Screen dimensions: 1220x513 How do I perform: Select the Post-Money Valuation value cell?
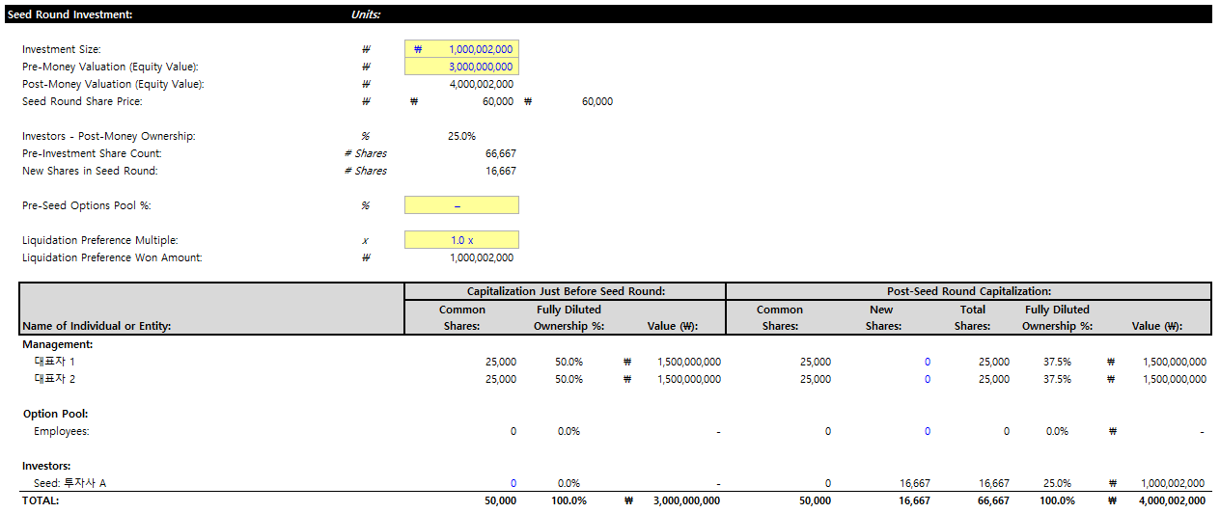tap(482, 84)
